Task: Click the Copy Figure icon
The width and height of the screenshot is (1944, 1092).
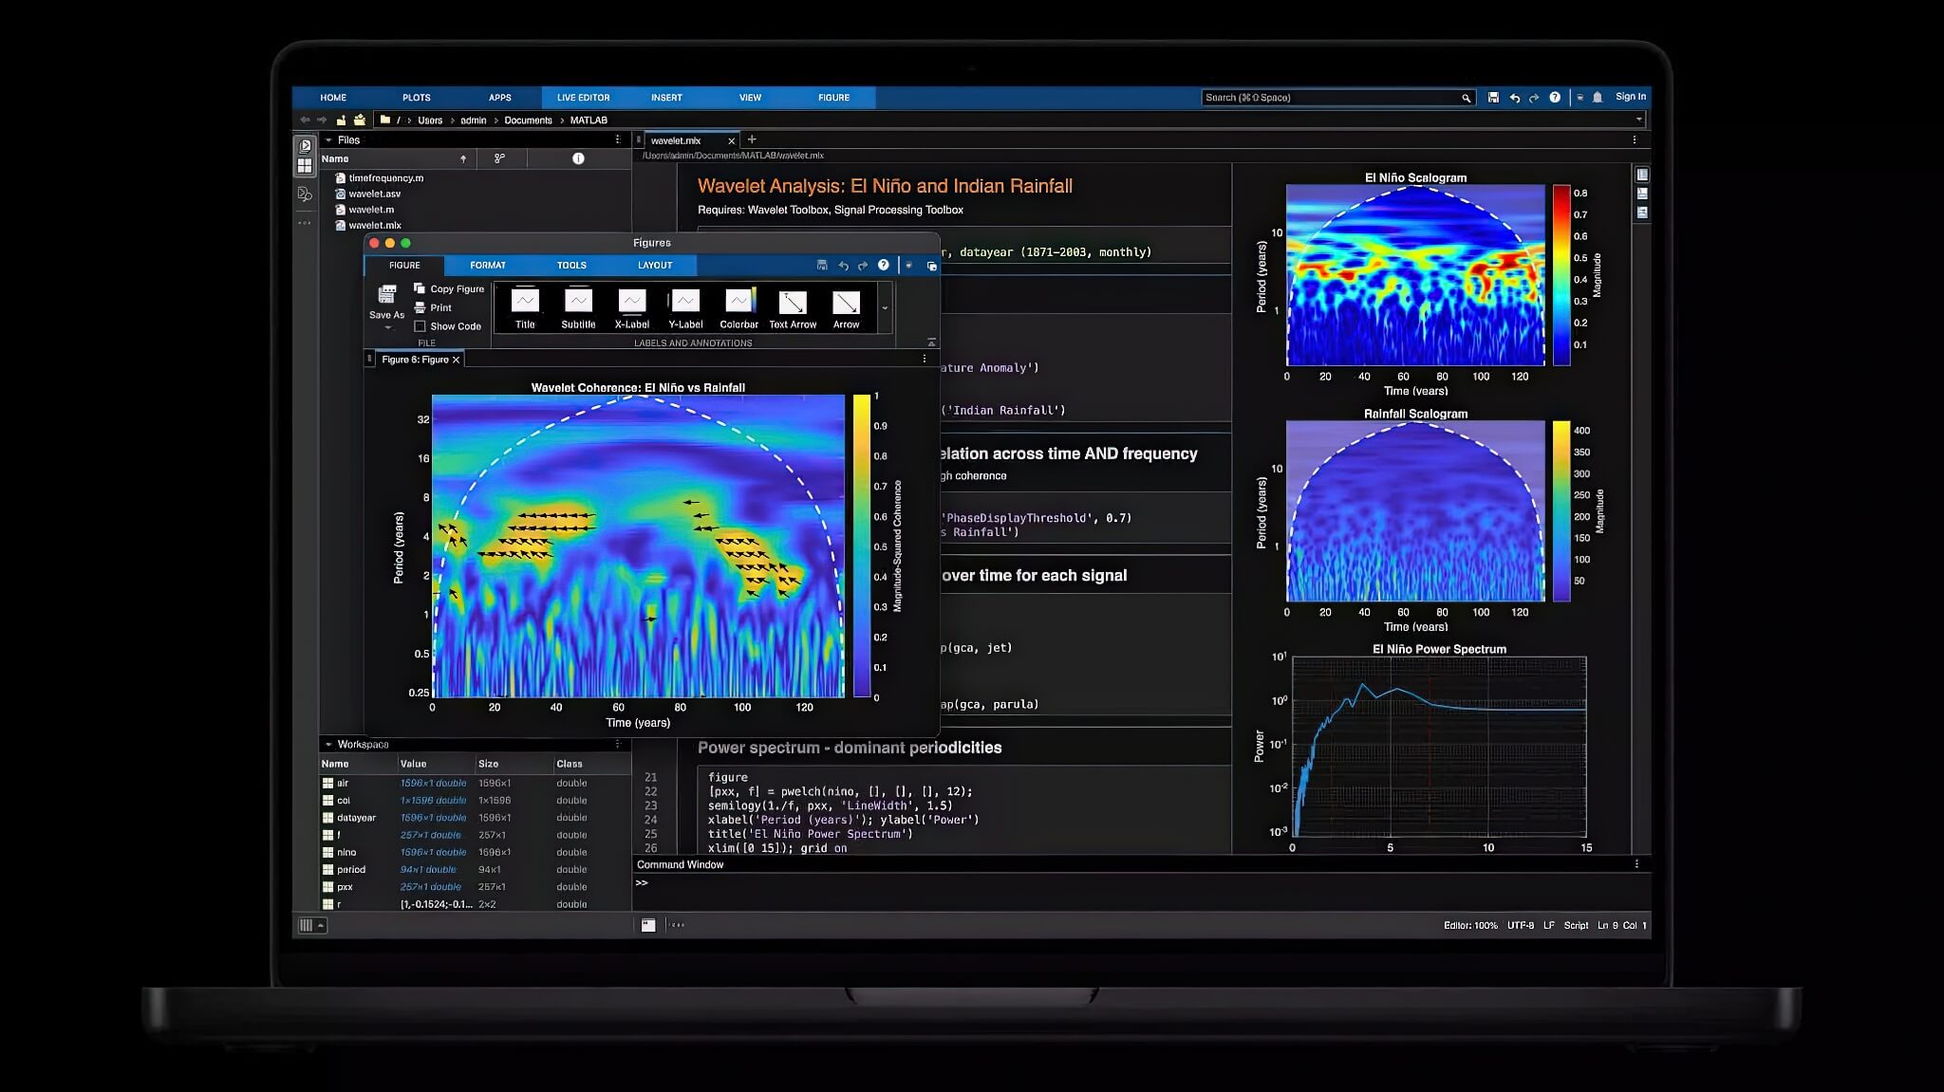Action: pyautogui.click(x=420, y=288)
